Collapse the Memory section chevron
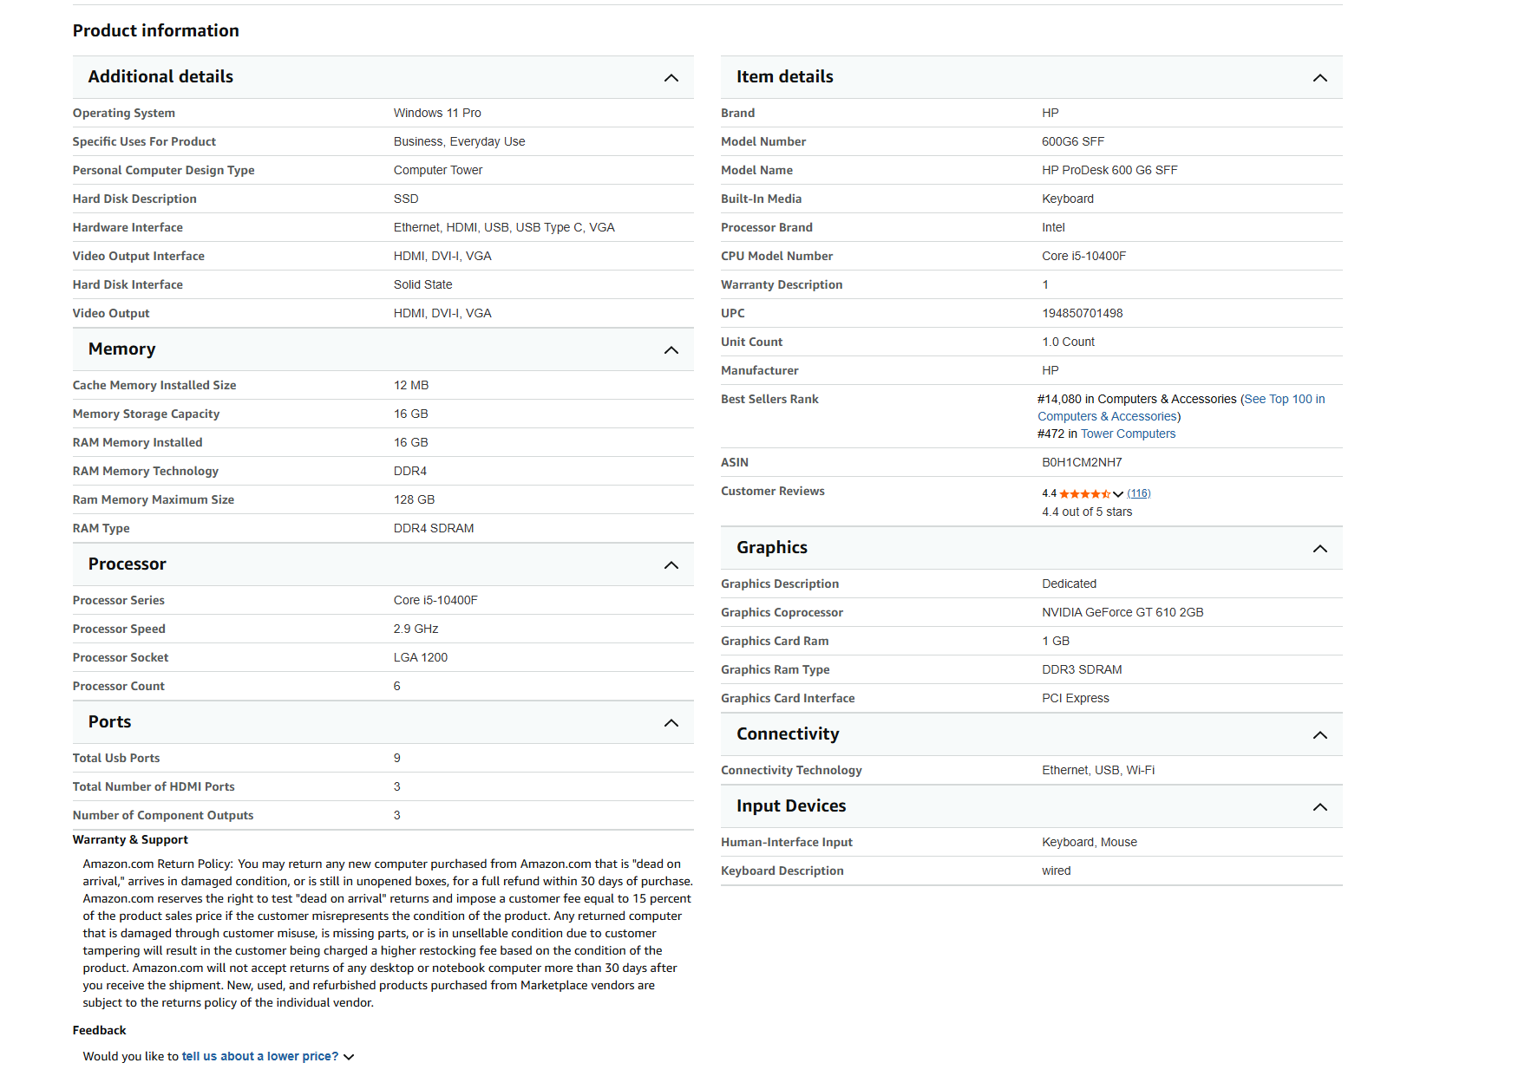Screen dimensions: 1525x1089 [x=671, y=350]
